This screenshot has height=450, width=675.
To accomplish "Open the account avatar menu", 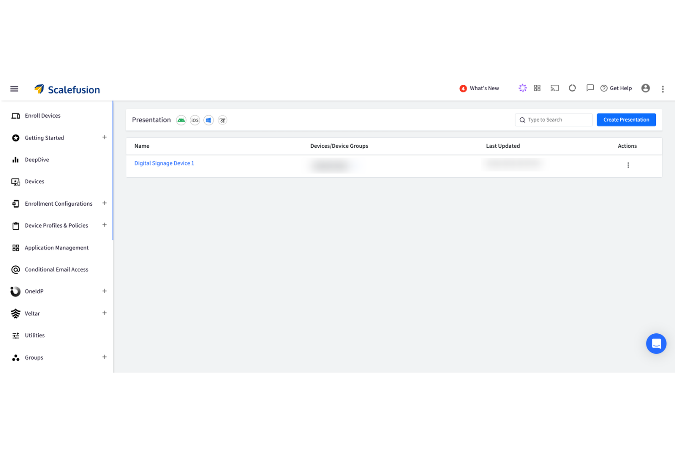I will pyautogui.click(x=645, y=88).
